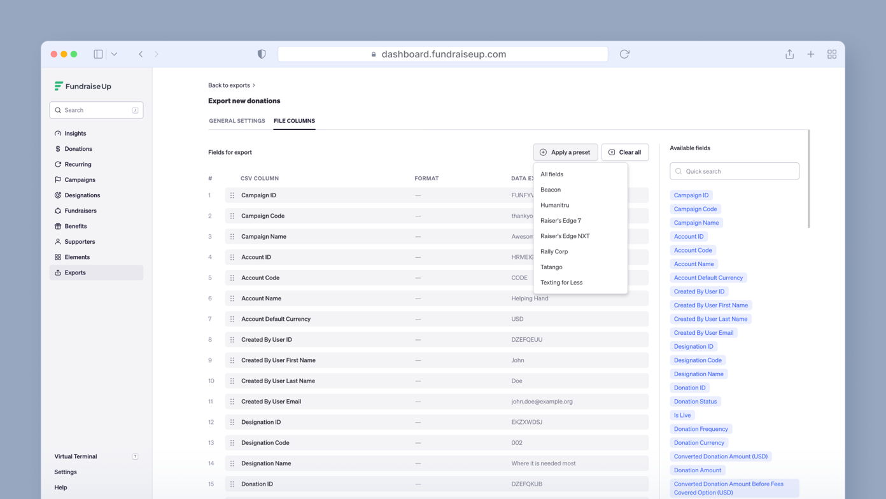
Task: Reload the page with the browser refresh icon
Action: tap(624, 54)
